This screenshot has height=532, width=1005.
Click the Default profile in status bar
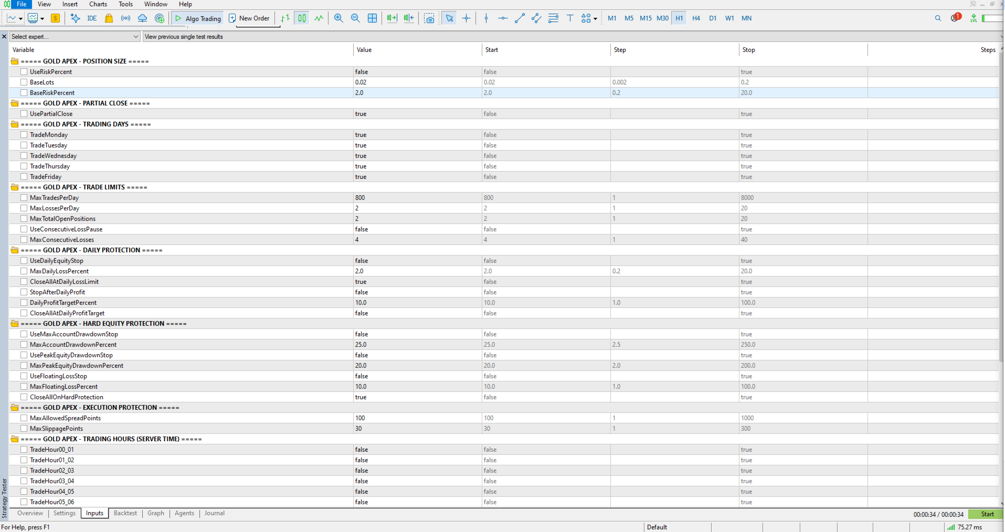pyautogui.click(x=657, y=527)
